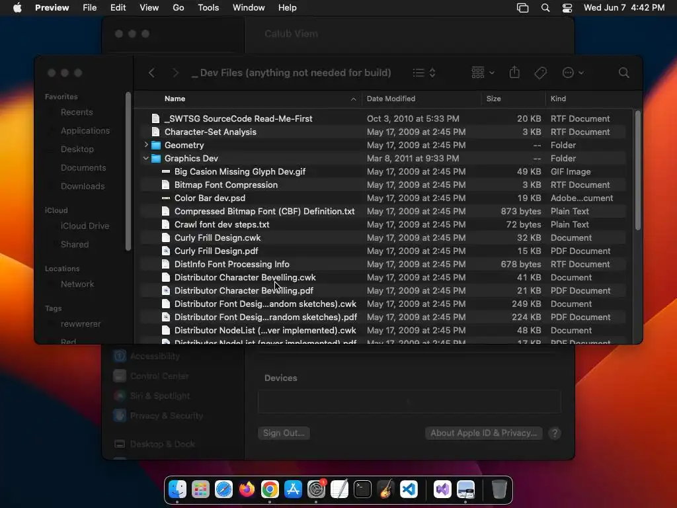The height and width of the screenshot is (508, 677).
Task: Click the file list vertical scrollbar
Action: (638, 170)
